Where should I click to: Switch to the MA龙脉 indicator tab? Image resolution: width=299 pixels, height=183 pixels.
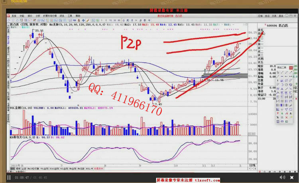tap(81, 169)
